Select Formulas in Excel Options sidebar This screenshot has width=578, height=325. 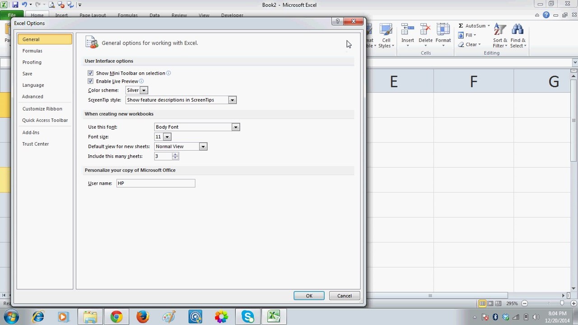pos(45,51)
